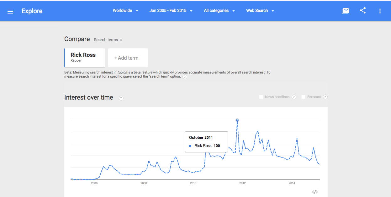
Task: Click the 2014 x-axis label
Action: 292,183
